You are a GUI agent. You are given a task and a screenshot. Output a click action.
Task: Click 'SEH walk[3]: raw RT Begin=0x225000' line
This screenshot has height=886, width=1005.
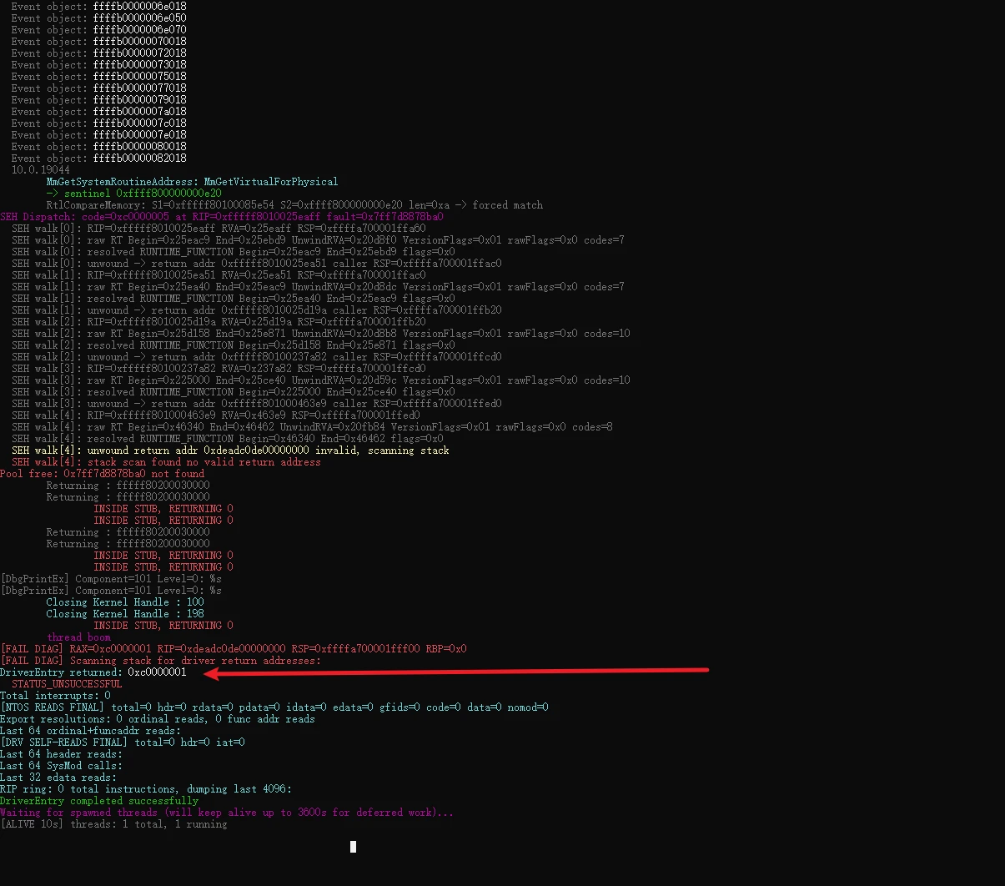[x=321, y=380]
